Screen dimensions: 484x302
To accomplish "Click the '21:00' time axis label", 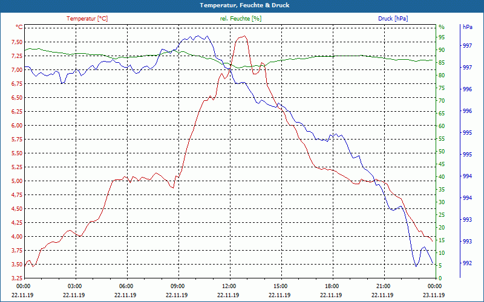I will 383,286.
